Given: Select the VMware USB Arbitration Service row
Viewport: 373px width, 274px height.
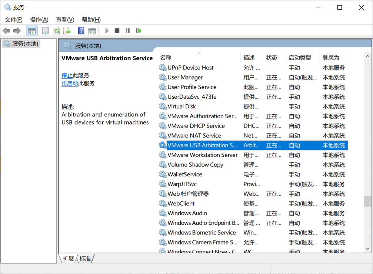Looking at the screenshot, I should 253,145.
